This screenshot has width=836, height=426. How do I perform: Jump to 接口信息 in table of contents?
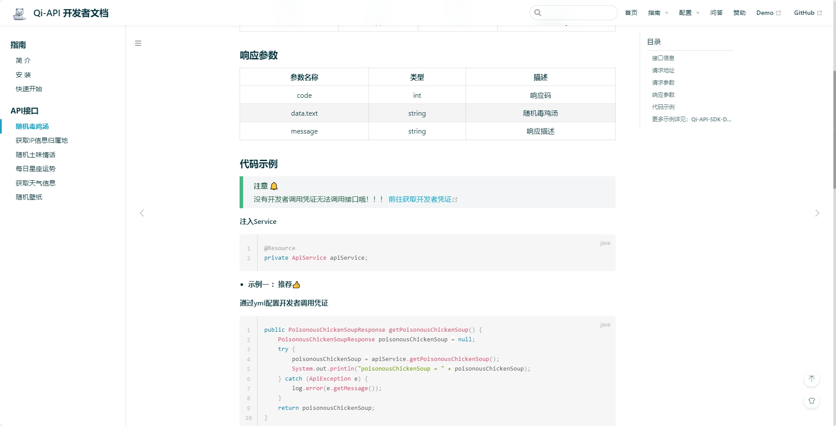663,58
